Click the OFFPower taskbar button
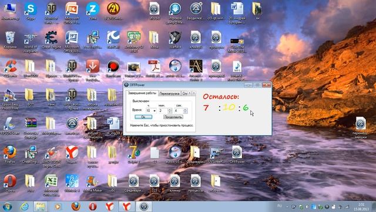This screenshot has height=212, width=376. [144, 207]
